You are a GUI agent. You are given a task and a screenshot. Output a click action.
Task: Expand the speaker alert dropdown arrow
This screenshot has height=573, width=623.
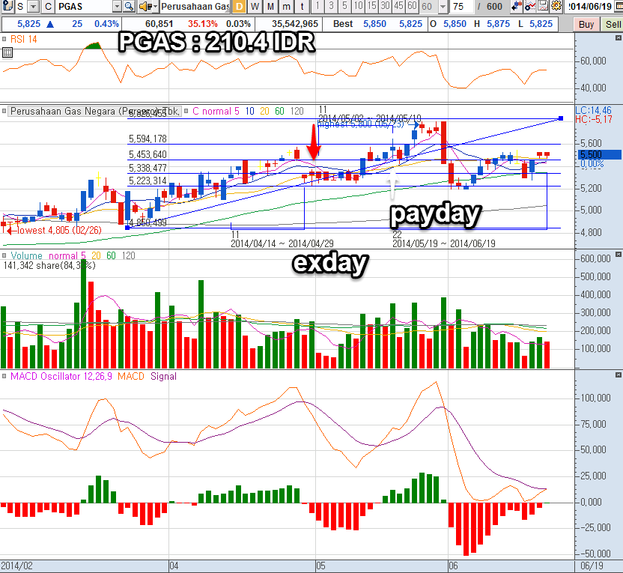tap(155, 6)
